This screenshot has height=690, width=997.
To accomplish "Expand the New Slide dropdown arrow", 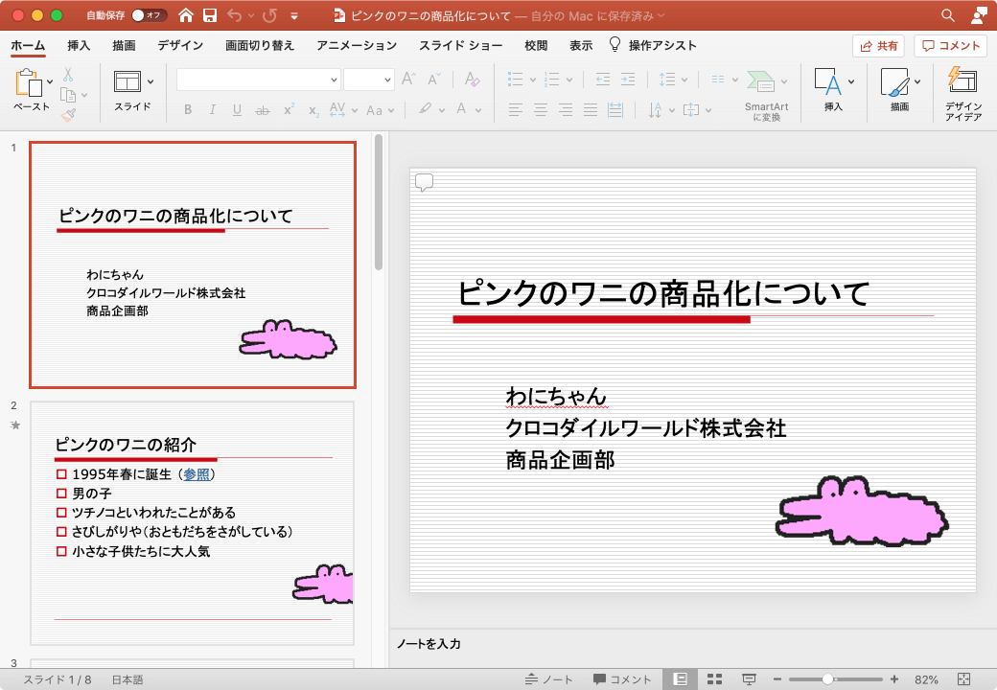I will [x=151, y=81].
